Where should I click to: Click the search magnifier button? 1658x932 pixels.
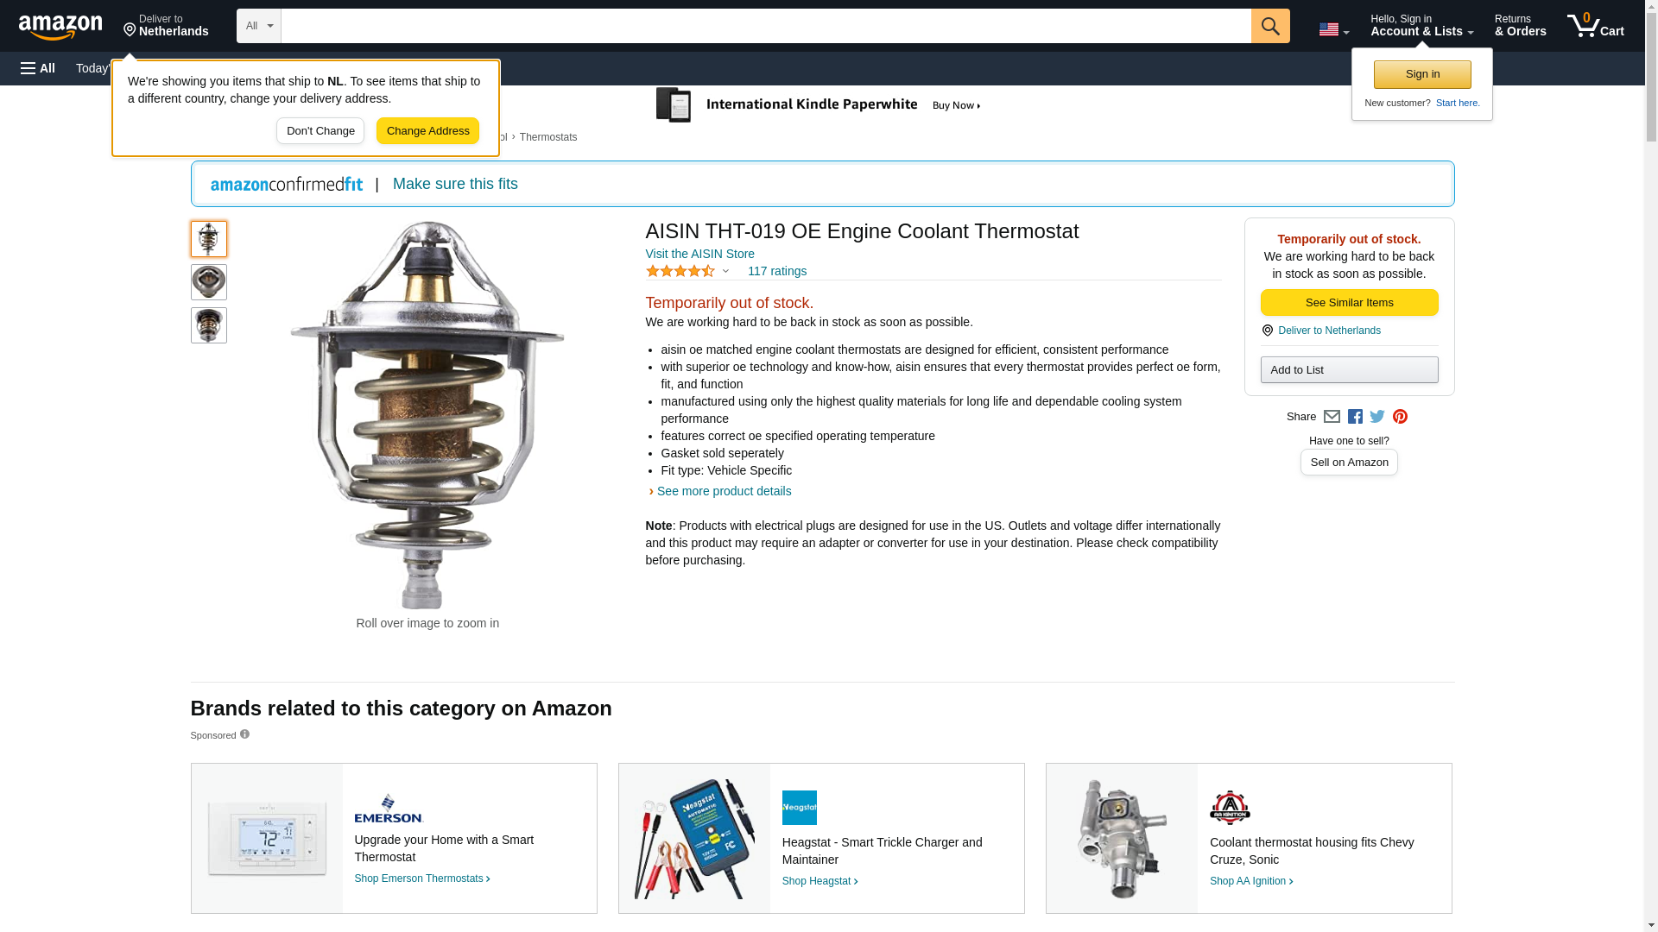[1270, 26]
